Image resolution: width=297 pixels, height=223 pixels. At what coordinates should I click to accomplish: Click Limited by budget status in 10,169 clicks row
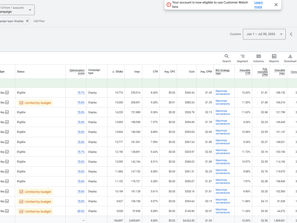[x=35, y=192]
